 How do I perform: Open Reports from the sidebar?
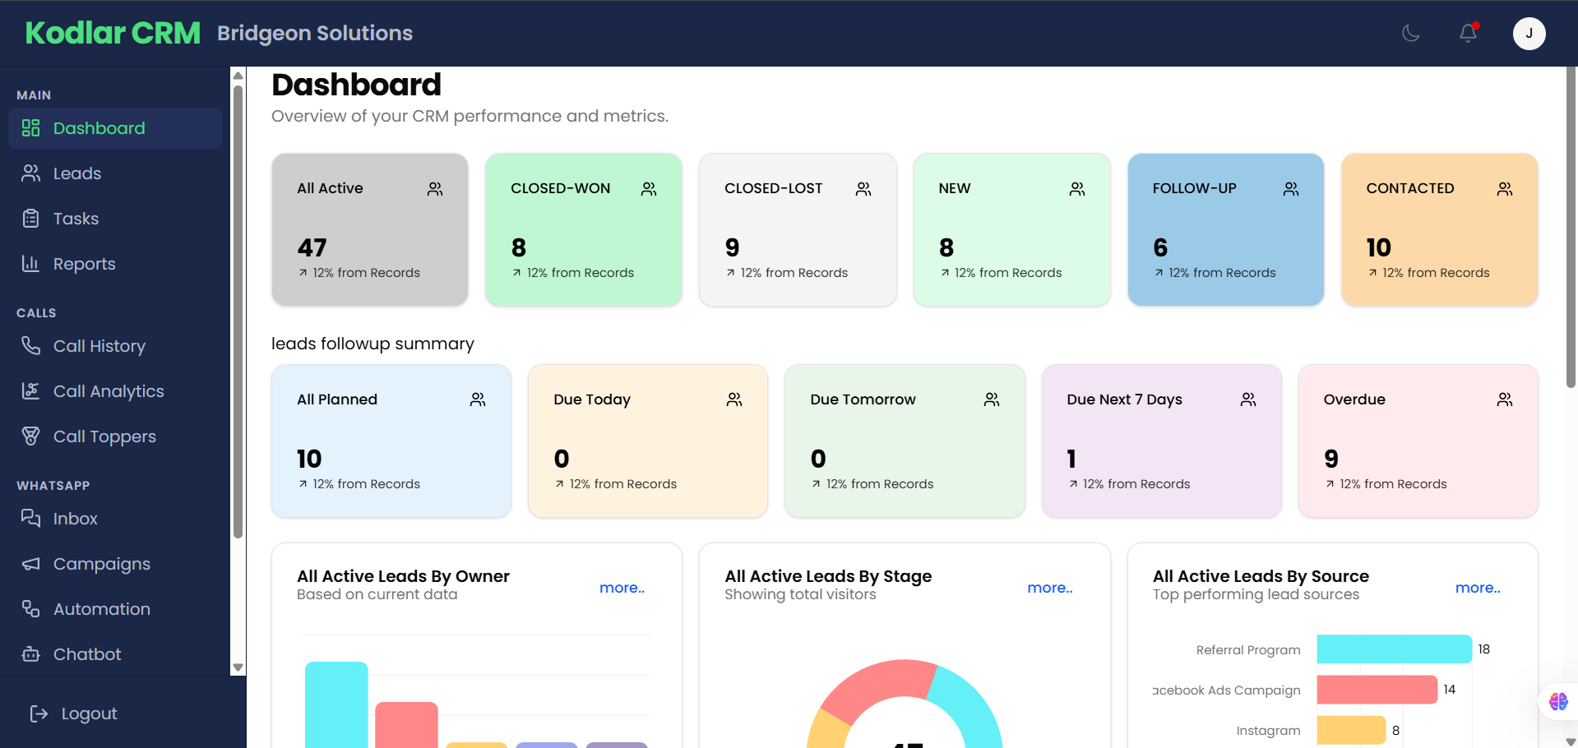point(84,263)
